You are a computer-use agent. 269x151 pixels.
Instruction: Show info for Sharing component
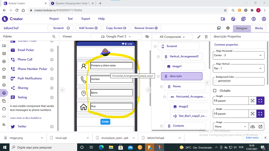[x=52, y=88]
